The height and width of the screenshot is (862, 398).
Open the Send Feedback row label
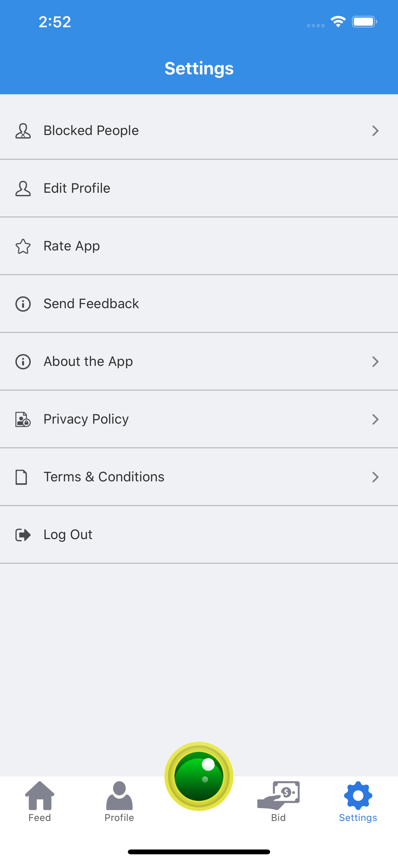click(x=91, y=304)
